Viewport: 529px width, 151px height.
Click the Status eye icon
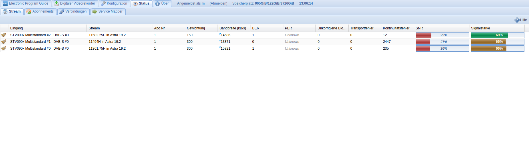coord(135,4)
